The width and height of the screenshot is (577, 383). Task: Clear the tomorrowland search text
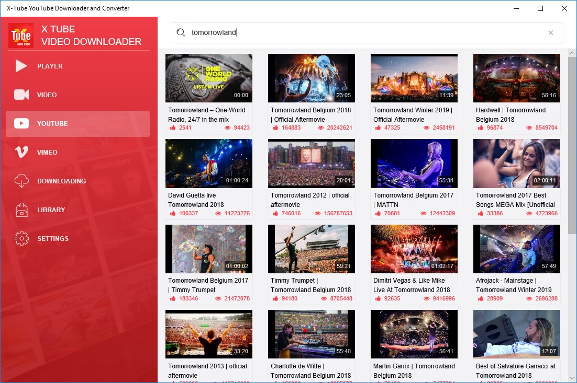tap(550, 33)
